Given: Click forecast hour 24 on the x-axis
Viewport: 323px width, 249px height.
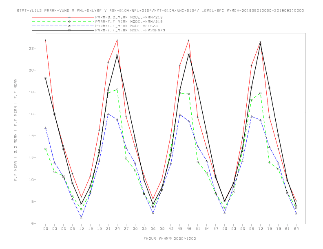Looking at the screenshot, I should tap(117, 229).
